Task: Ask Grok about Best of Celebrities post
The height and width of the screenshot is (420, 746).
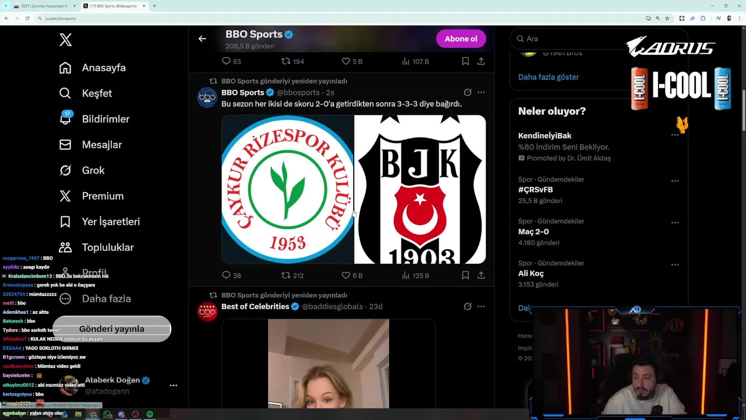Action: (x=467, y=306)
